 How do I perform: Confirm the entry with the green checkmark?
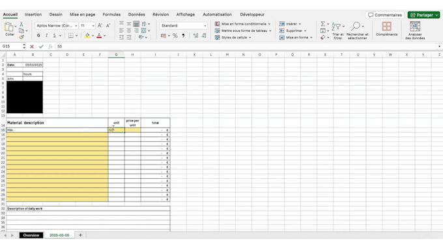pos(41,47)
